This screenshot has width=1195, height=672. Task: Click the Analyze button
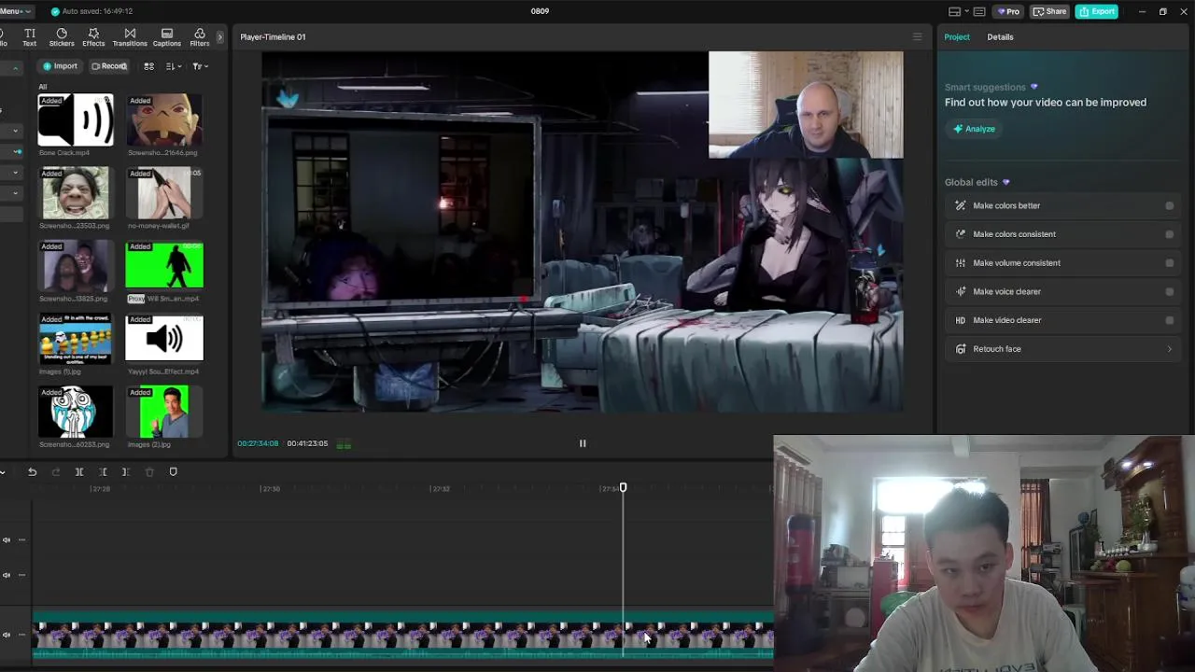pos(974,129)
